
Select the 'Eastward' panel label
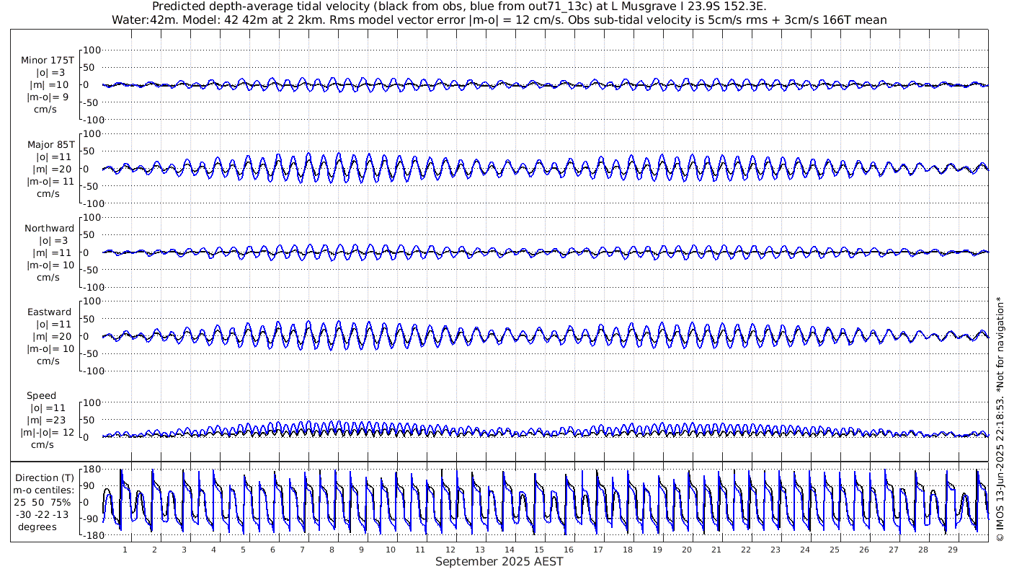point(49,312)
